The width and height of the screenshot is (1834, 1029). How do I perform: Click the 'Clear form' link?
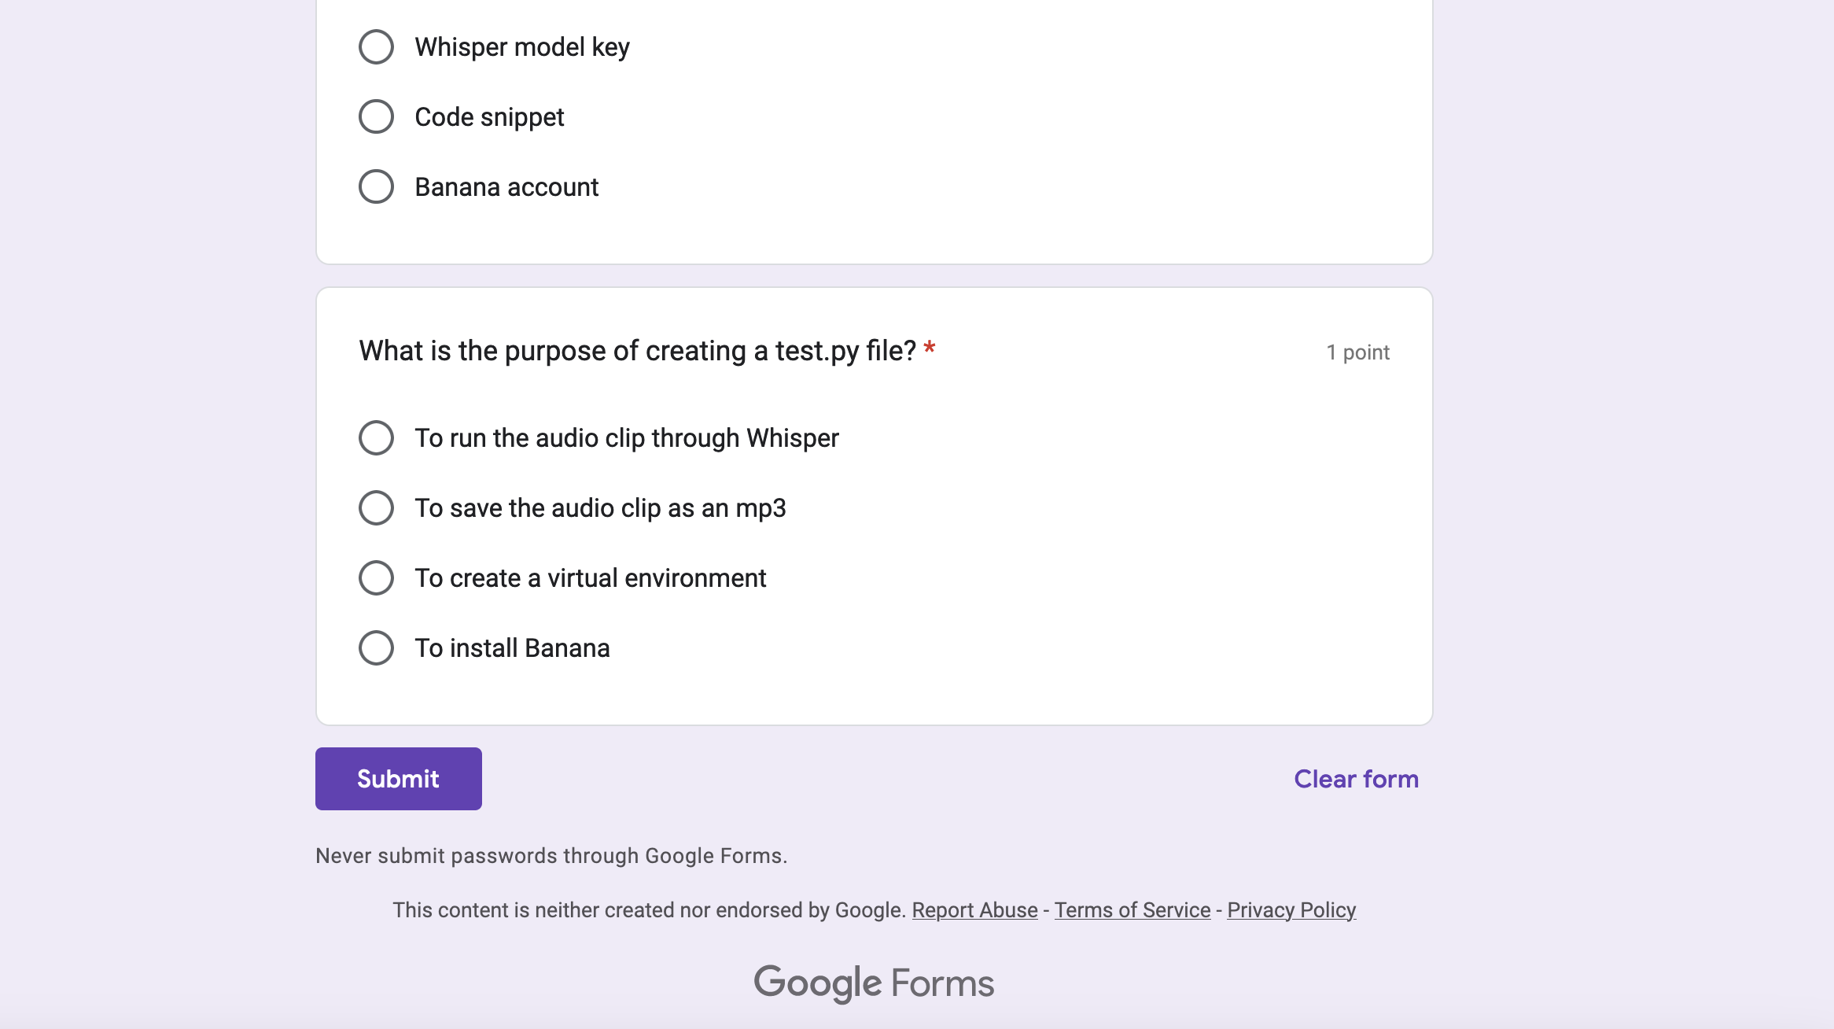pos(1356,779)
